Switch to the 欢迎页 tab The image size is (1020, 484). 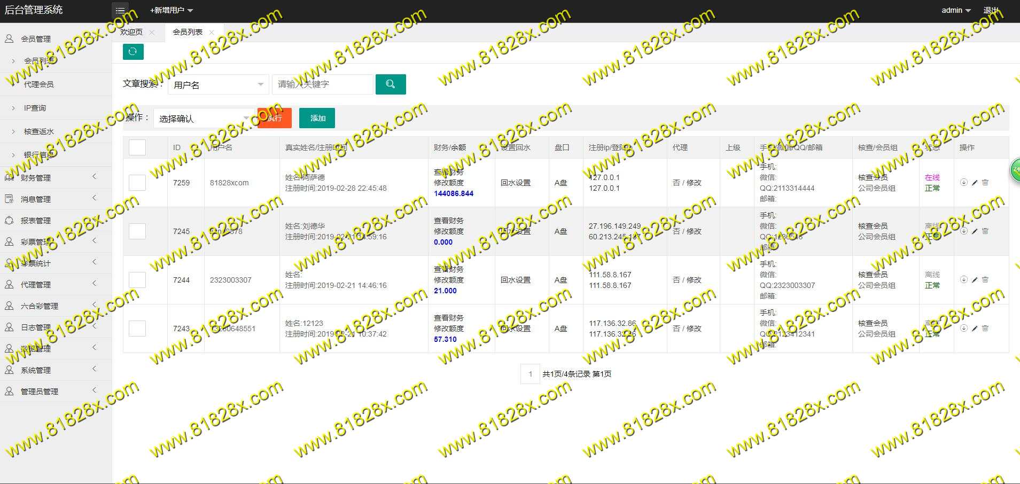click(131, 32)
